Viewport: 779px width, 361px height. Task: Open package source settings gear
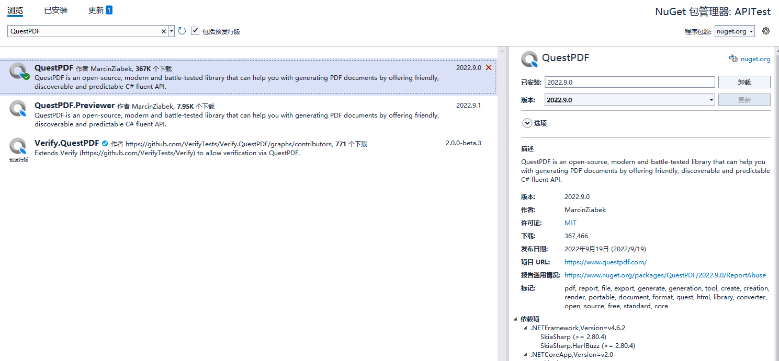[x=766, y=31]
